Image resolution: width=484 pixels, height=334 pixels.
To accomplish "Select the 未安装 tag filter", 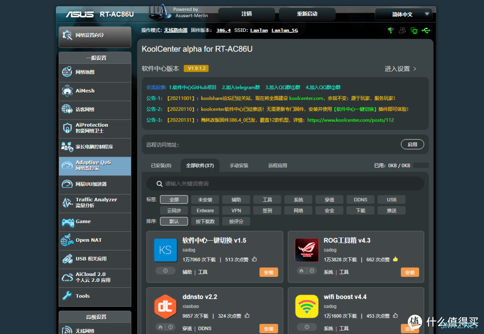I will point(205,200).
